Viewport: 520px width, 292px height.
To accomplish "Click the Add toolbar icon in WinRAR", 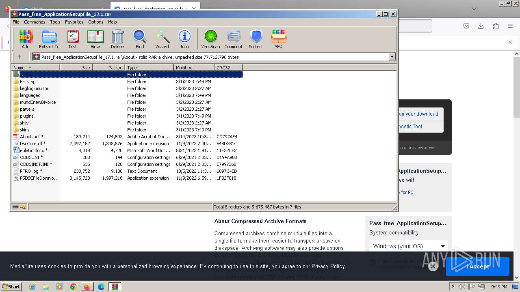I will click(26, 39).
